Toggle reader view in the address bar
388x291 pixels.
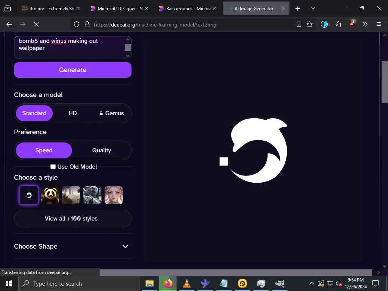point(299,24)
